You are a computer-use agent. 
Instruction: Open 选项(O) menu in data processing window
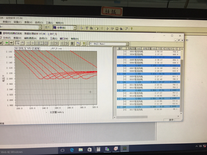pyautogui.click(x=43, y=38)
